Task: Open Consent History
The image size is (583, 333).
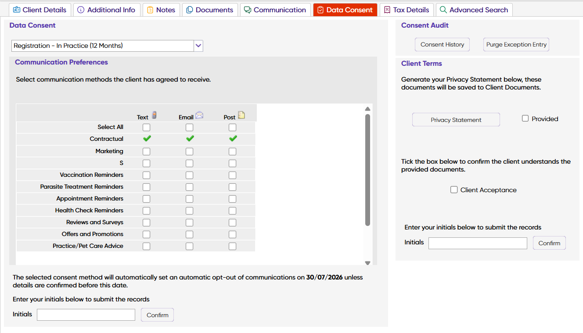Action: click(442, 44)
